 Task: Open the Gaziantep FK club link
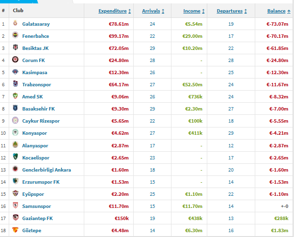(x=37, y=219)
